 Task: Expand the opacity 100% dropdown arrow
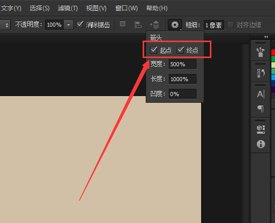tap(68, 25)
